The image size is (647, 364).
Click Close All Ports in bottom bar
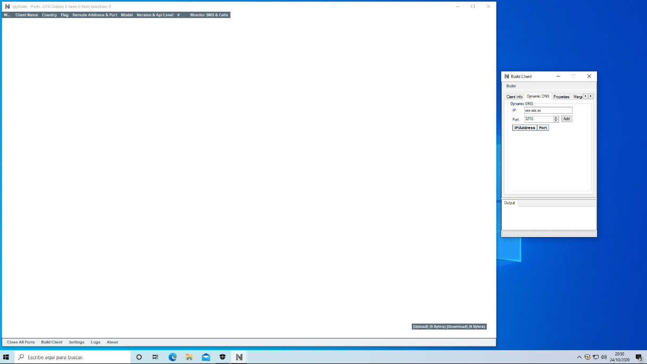coord(21,342)
